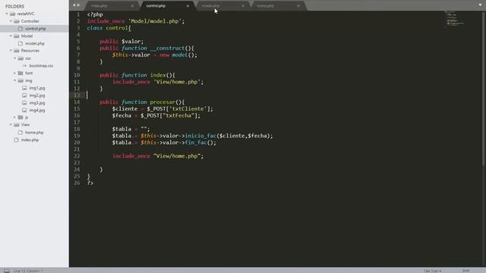Click the model.php file icon in sidebar

click(21, 43)
